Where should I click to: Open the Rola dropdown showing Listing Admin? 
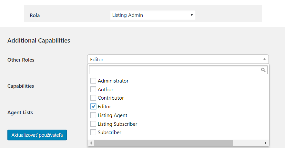[153, 15]
